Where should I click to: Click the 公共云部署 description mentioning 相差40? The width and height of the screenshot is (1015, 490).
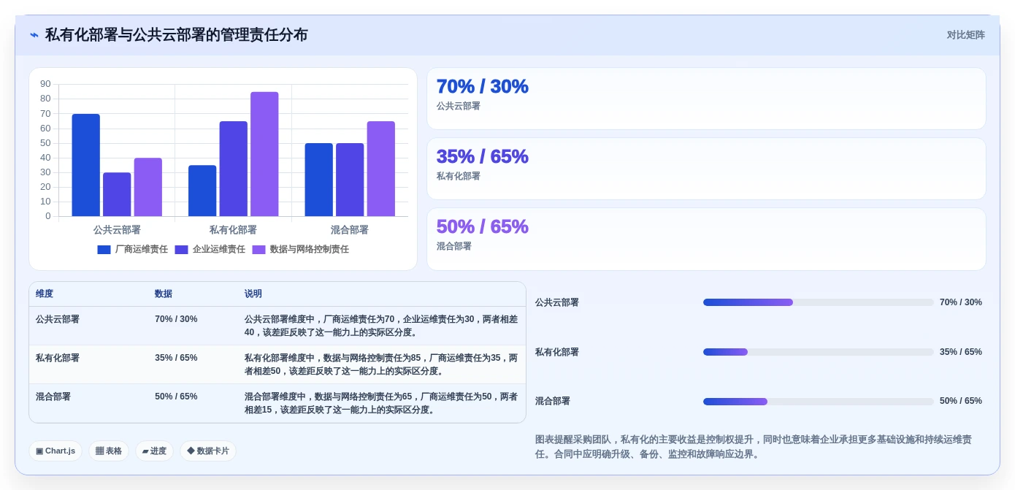381,326
